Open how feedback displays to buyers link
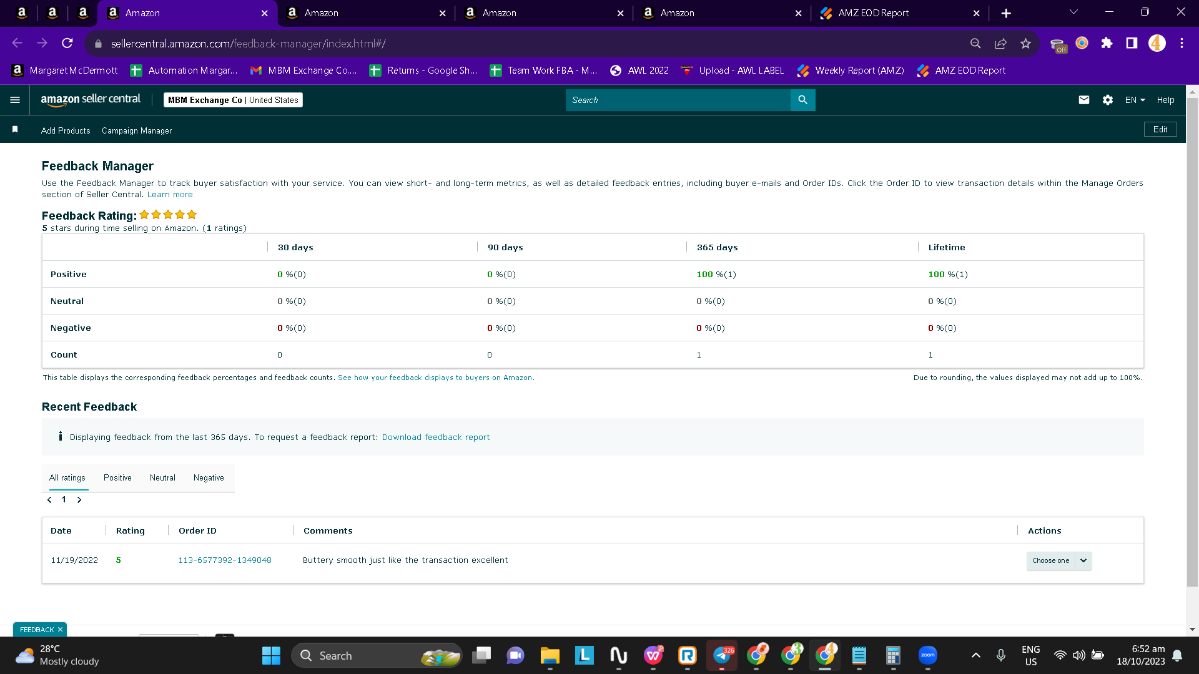Image resolution: width=1199 pixels, height=674 pixels. coord(436,378)
